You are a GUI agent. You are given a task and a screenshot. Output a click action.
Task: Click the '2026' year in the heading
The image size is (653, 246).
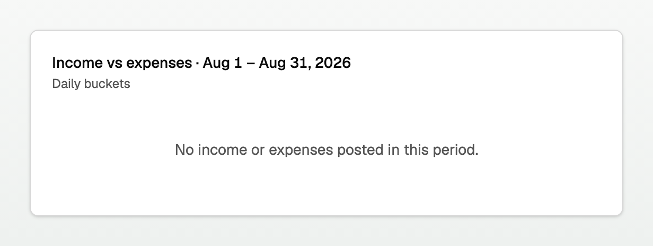334,63
